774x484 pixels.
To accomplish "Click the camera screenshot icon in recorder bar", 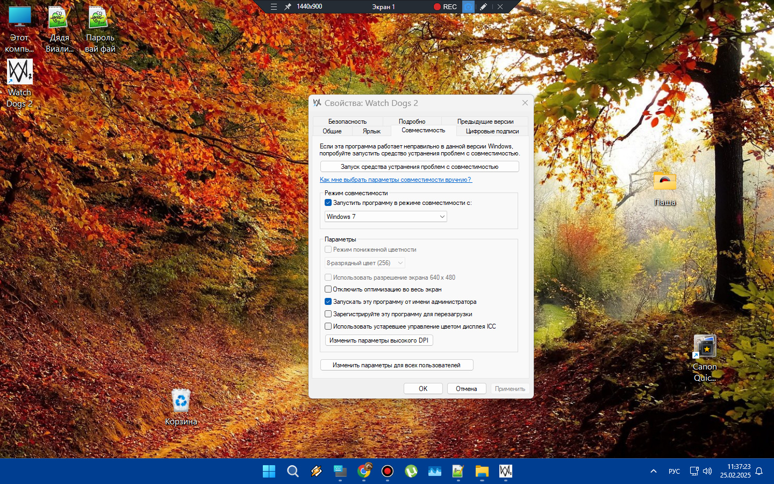I will [468, 7].
